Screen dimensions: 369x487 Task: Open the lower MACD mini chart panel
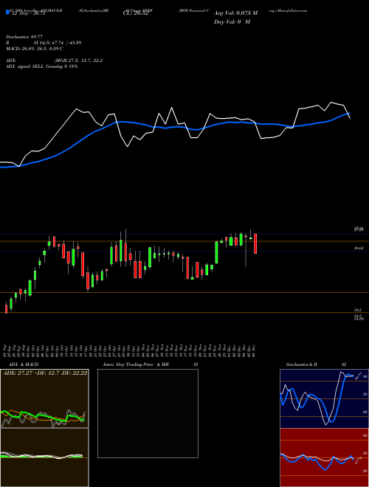[x=44, y=457]
